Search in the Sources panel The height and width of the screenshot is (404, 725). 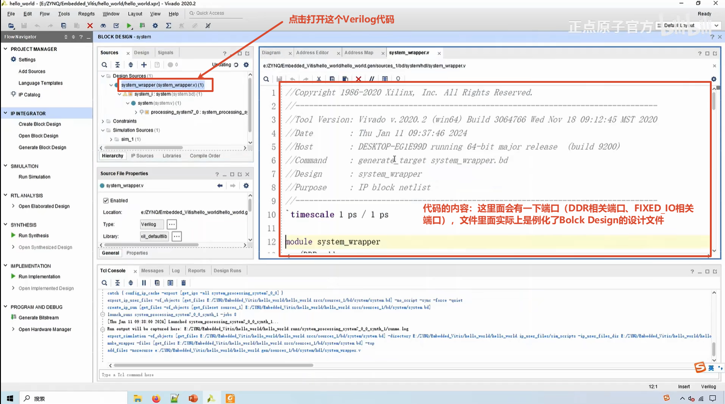pyautogui.click(x=104, y=65)
